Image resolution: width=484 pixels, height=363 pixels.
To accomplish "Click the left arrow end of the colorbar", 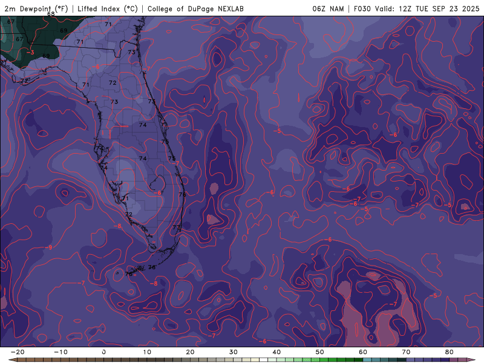I will [12, 359].
